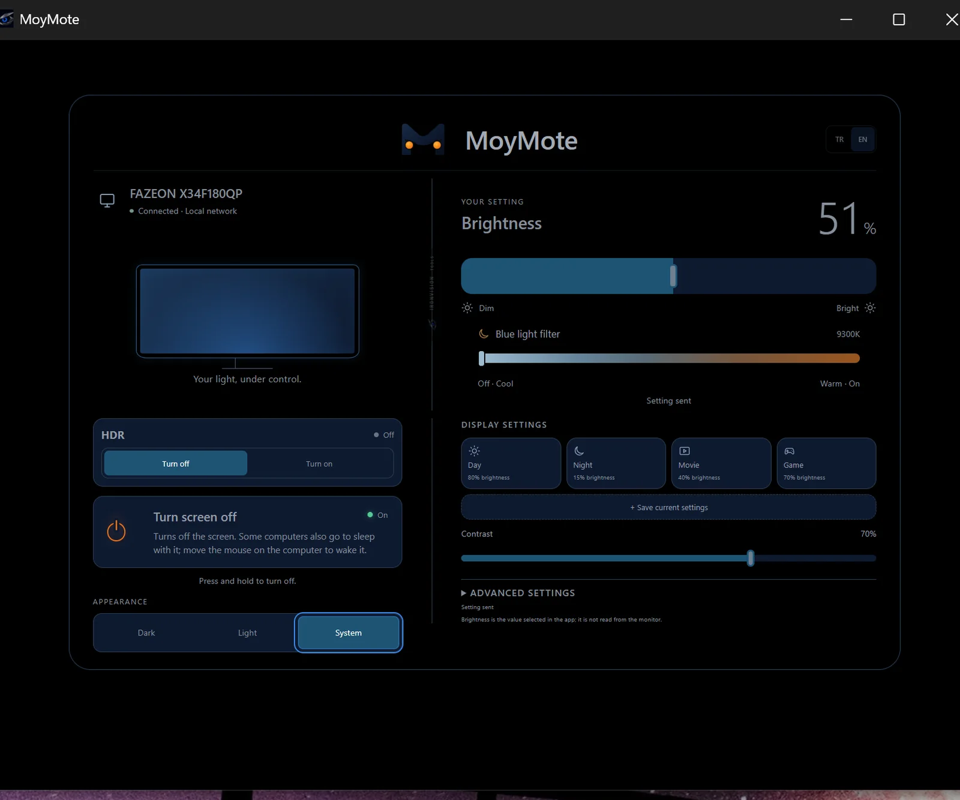Click the HDR Off status indicator
Image resolution: width=960 pixels, height=800 pixels.
click(384, 435)
